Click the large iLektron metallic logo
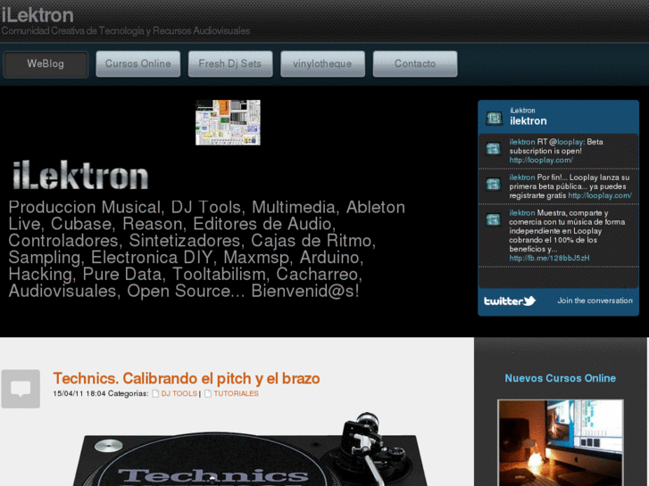 [80, 176]
